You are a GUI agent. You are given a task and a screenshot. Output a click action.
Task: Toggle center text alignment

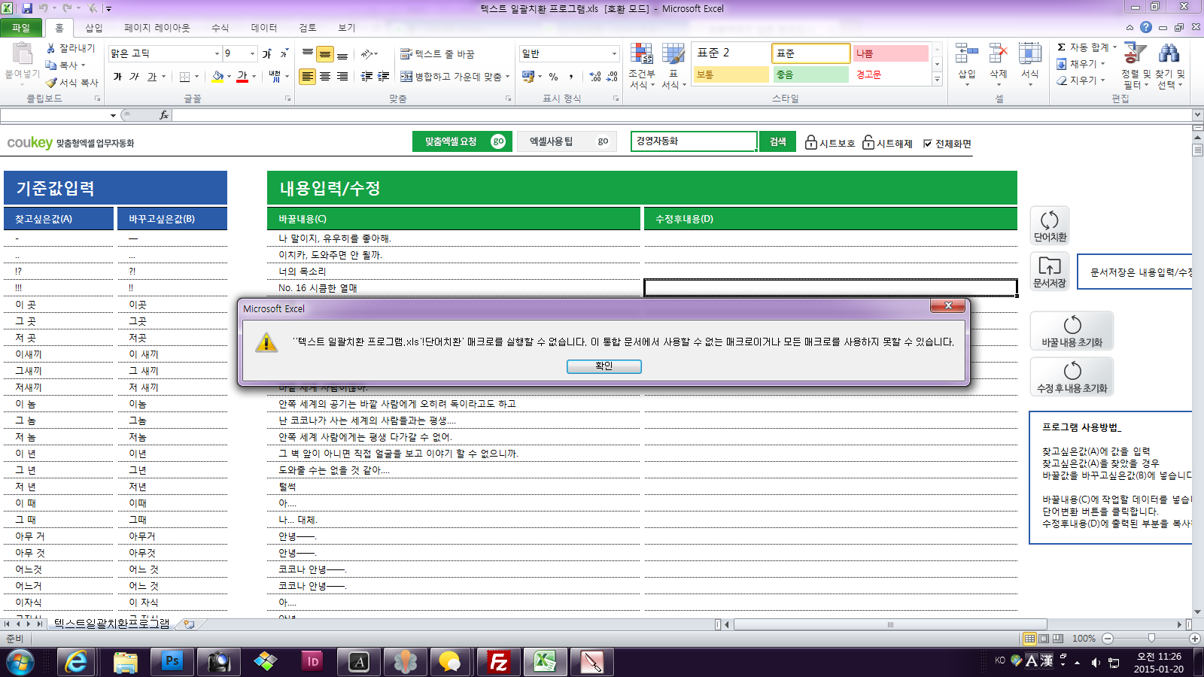pos(325,77)
